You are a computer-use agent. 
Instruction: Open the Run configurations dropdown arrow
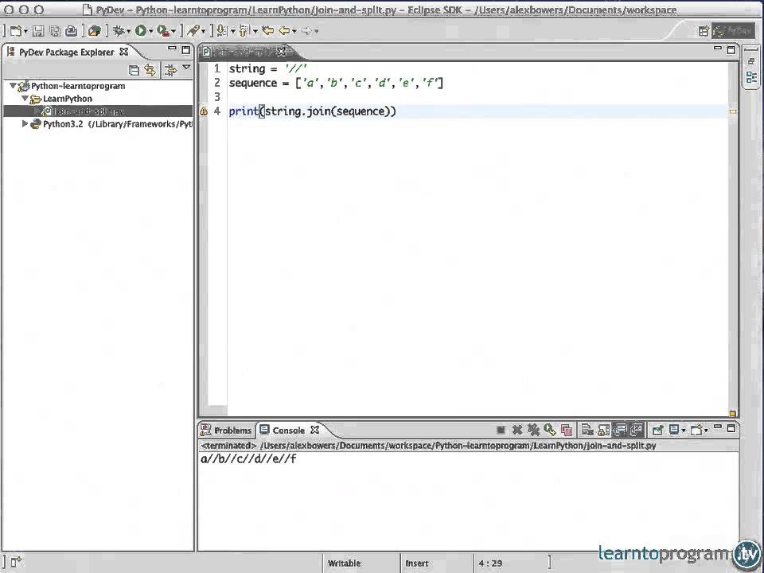(151, 32)
